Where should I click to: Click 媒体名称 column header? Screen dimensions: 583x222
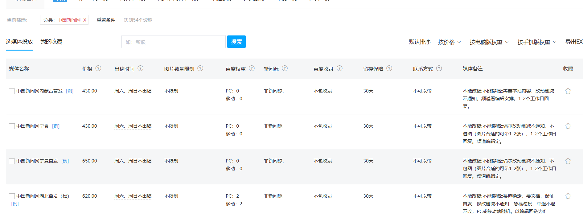[x=19, y=69]
